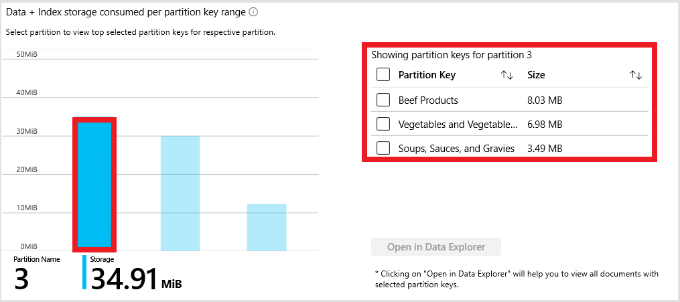Click Soups, Sauces, and Gravies key name
Viewport: 680px width, 302px height.
click(x=456, y=148)
